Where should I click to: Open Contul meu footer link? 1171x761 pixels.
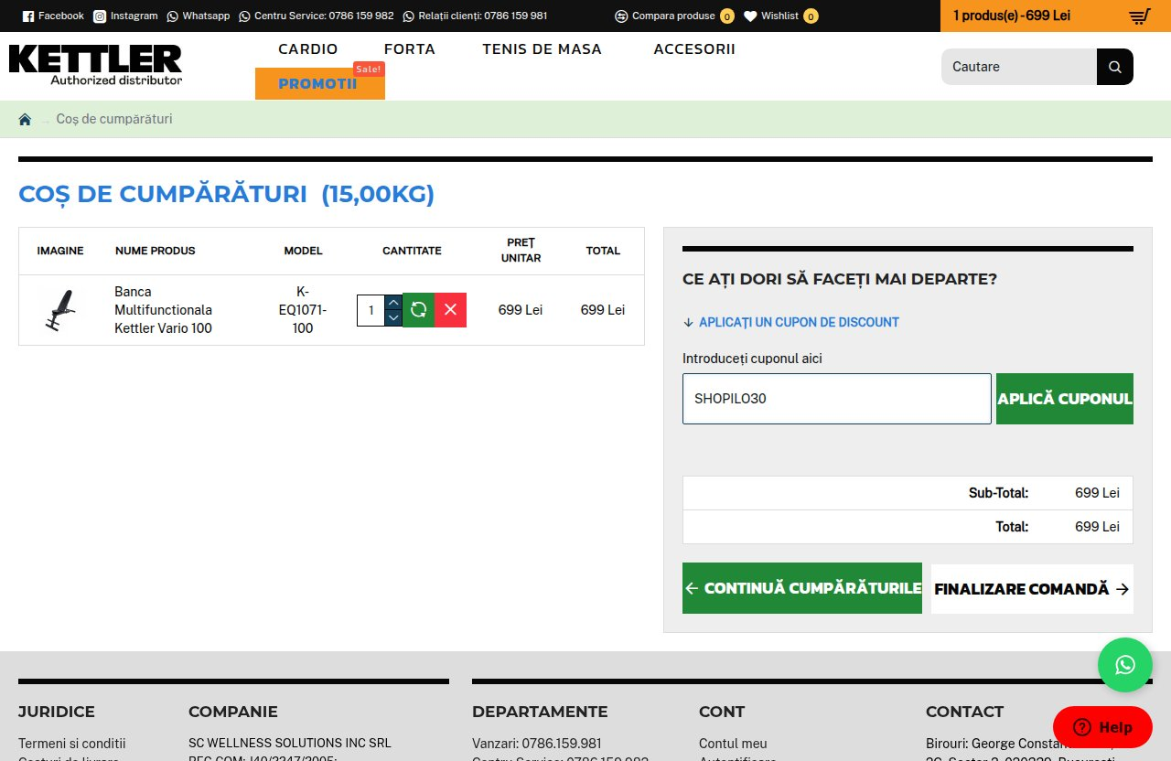coord(733,744)
